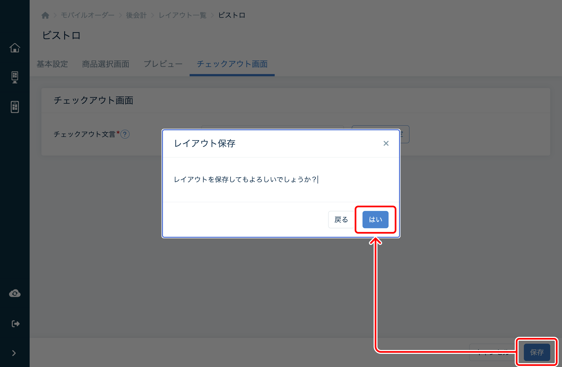Expand the sidebar with chevron arrow
This screenshot has width=562, height=367.
[x=14, y=353]
